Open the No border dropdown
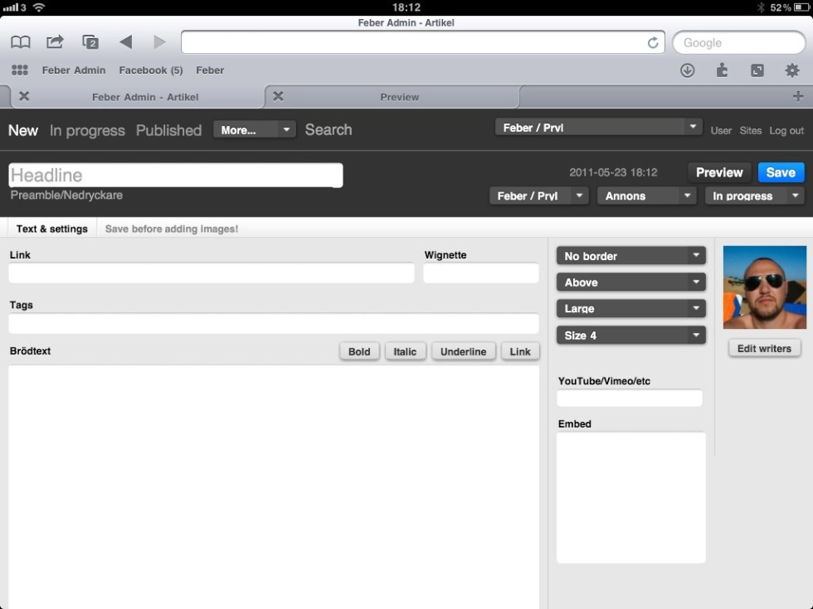The width and height of the screenshot is (813, 609). point(630,256)
